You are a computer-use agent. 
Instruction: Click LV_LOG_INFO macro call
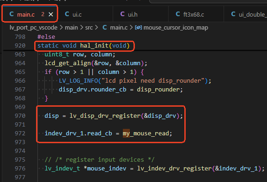coord(79,81)
